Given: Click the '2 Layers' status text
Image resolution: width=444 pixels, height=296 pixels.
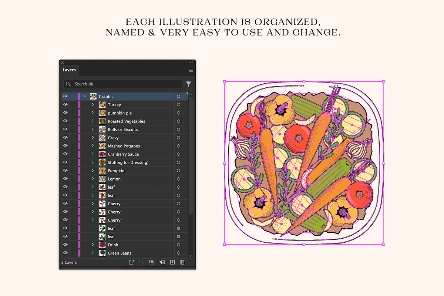Looking at the screenshot, I should [x=69, y=262].
